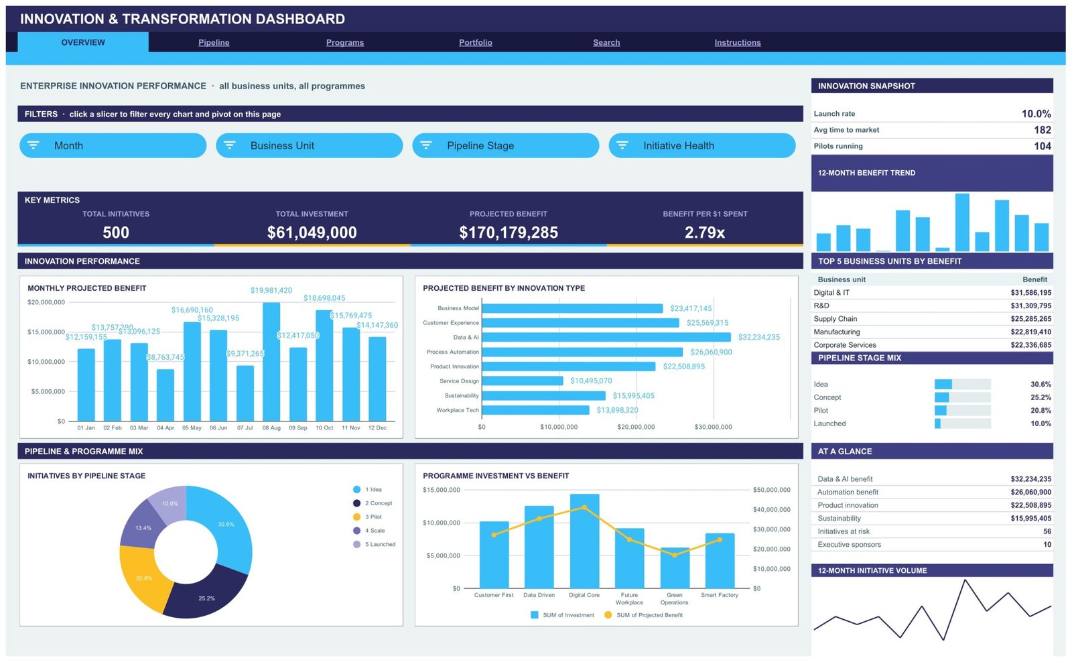The height and width of the screenshot is (662, 1072).
Task: Open the Portfolio tab
Action: pos(476,42)
